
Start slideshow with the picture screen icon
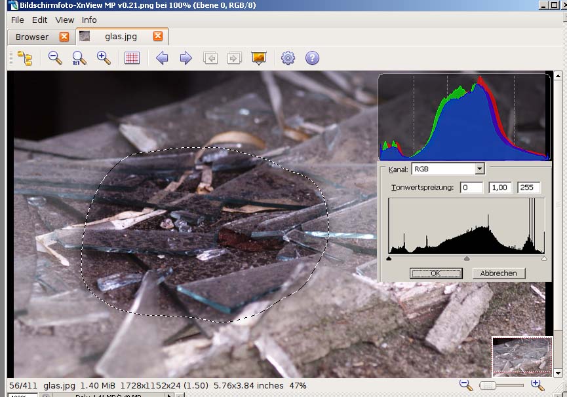(x=259, y=58)
